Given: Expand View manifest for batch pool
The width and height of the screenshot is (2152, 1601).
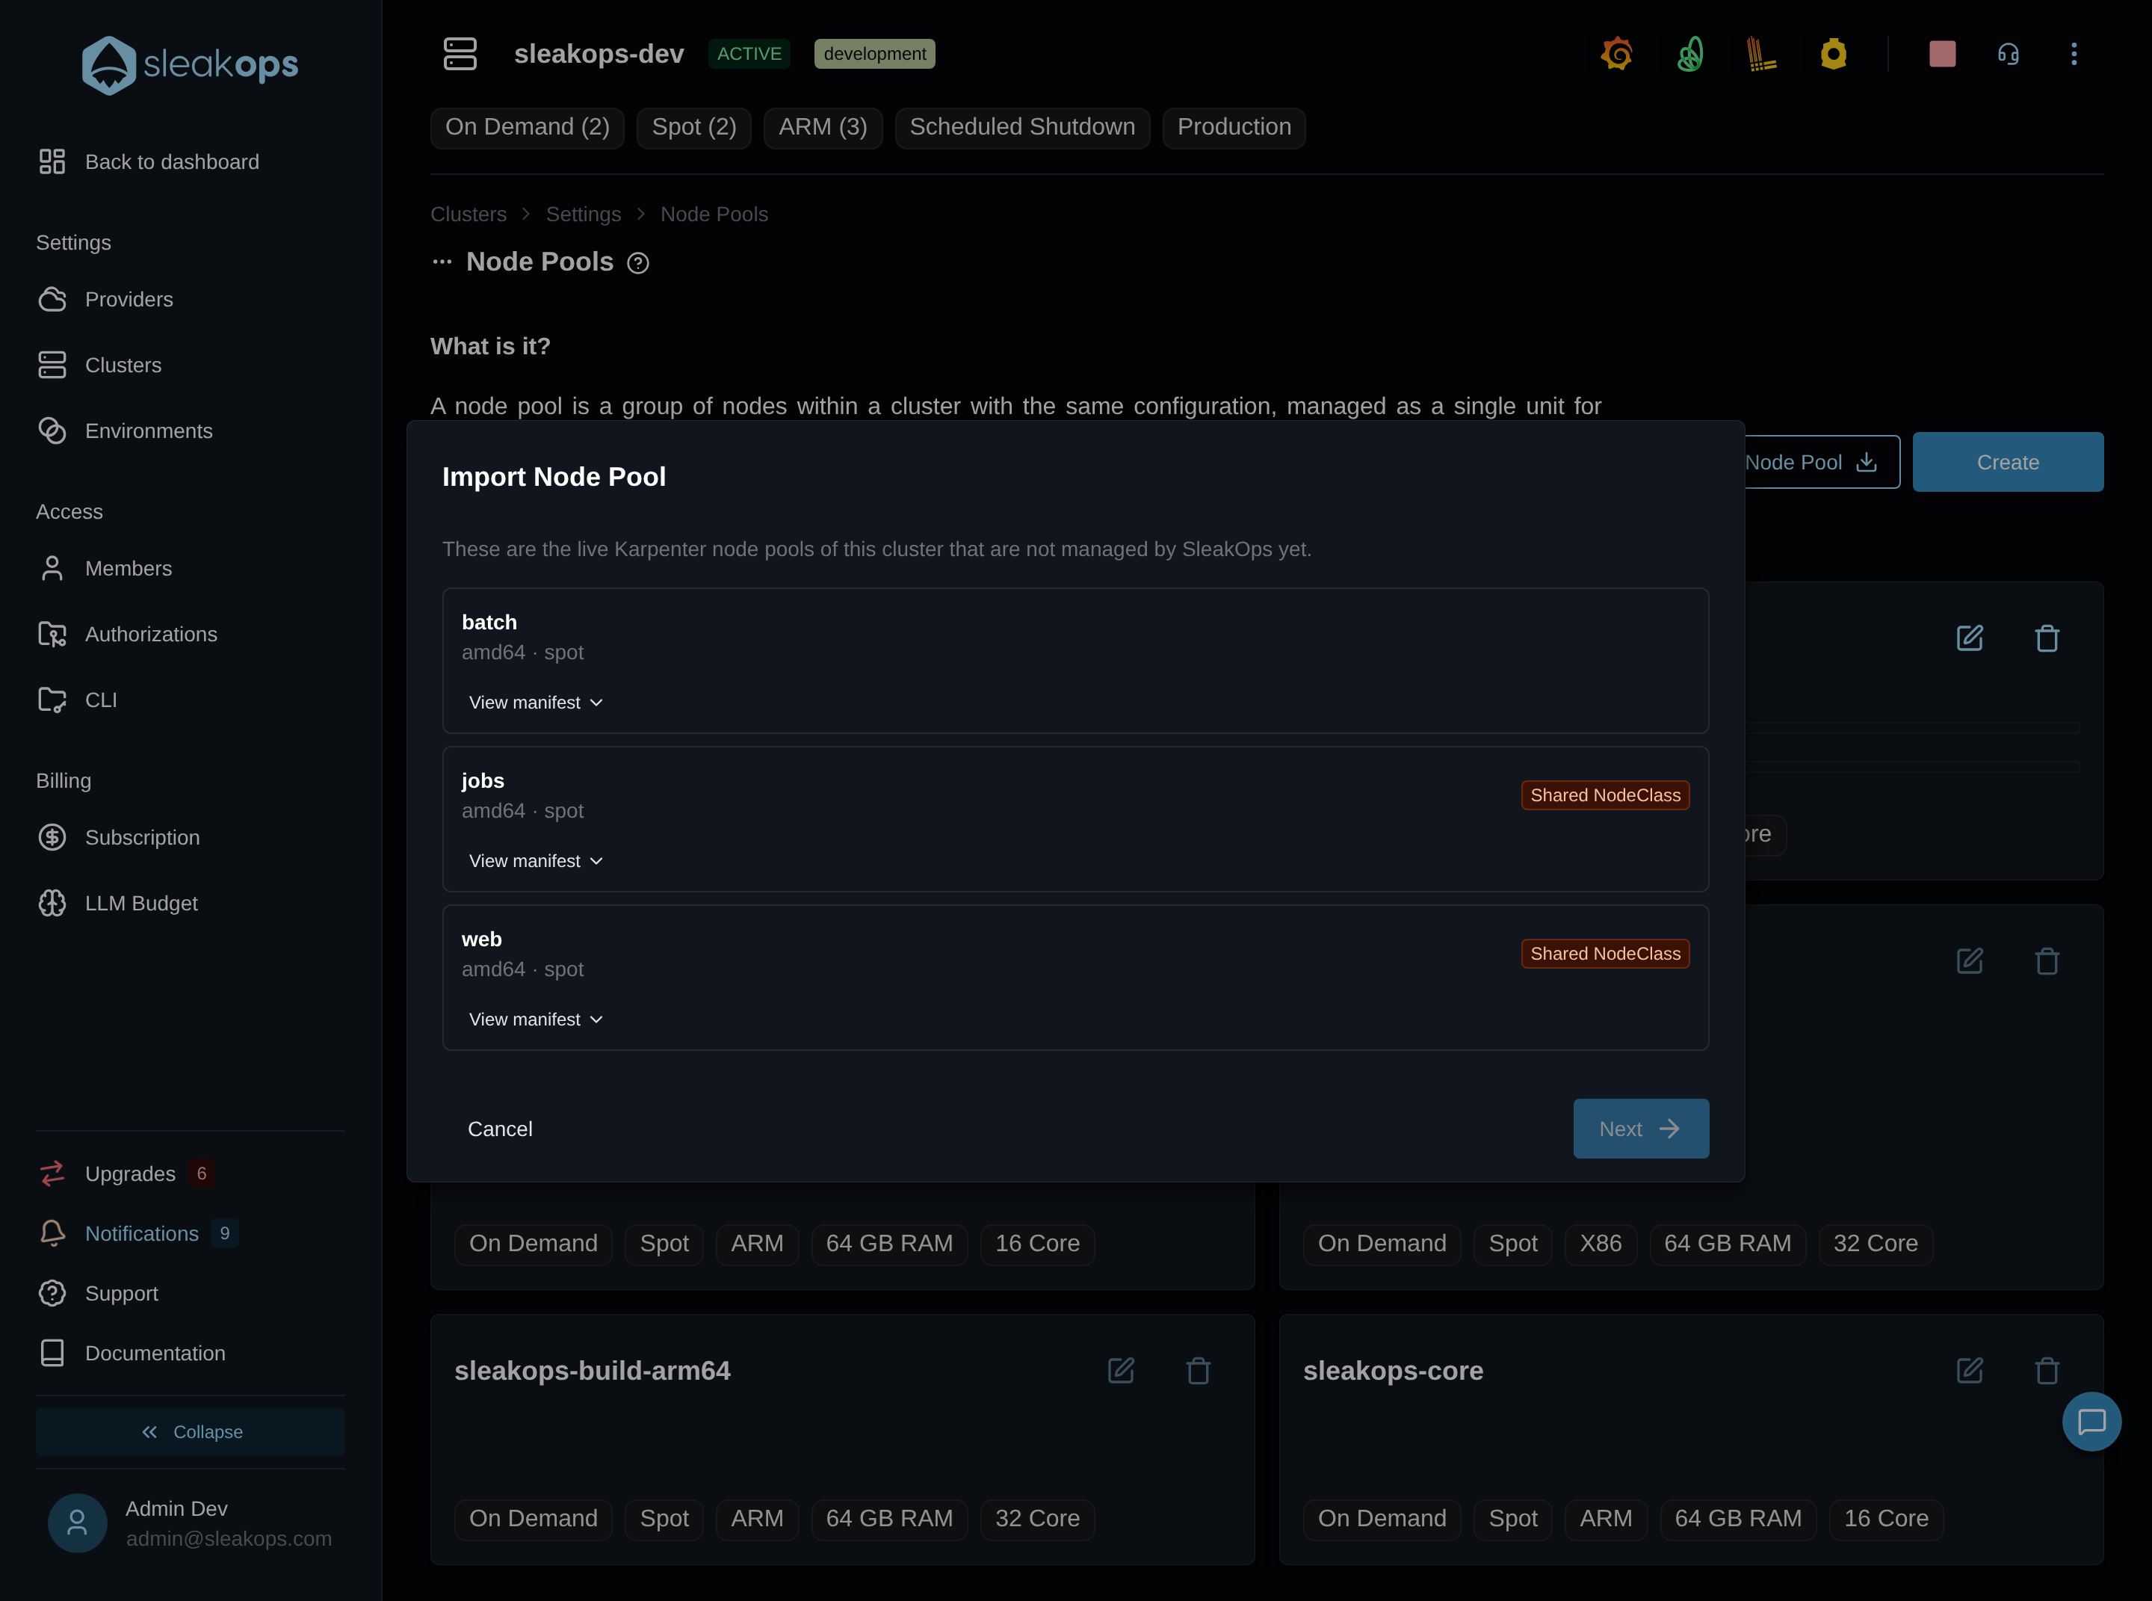Looking at the screenshot, I should [536, 703].
